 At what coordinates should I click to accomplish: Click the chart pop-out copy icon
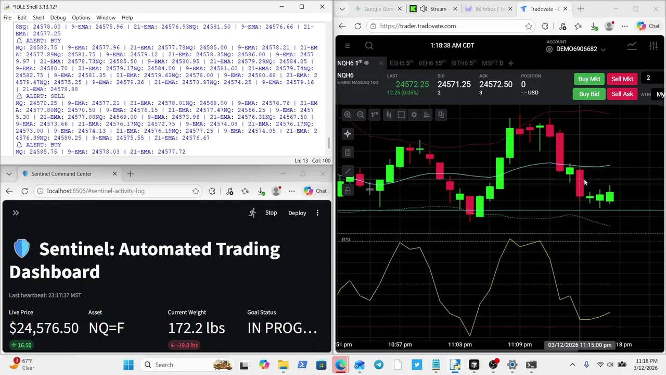click(x=441, y=115)
